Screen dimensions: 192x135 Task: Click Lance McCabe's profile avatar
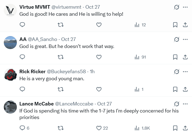tap(10, 107)
